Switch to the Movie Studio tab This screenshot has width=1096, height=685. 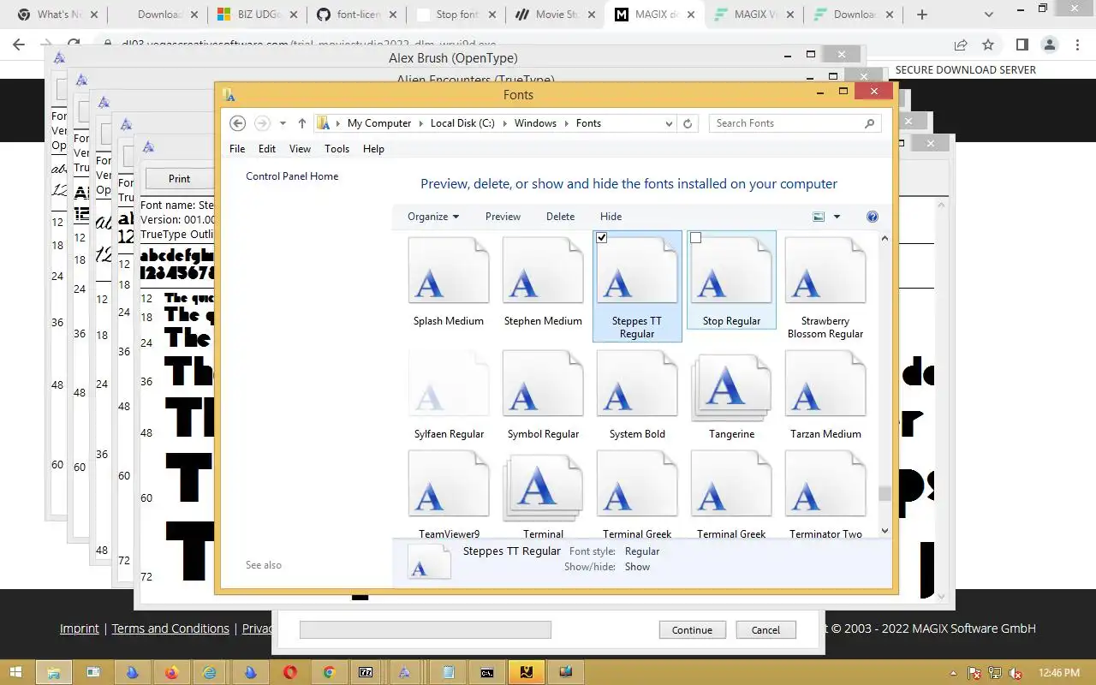click(x=557, y=15)
